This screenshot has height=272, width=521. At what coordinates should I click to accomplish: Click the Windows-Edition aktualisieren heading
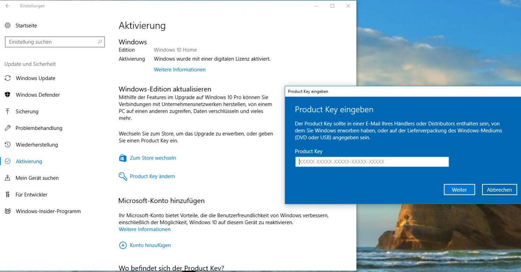pos(165,89)
